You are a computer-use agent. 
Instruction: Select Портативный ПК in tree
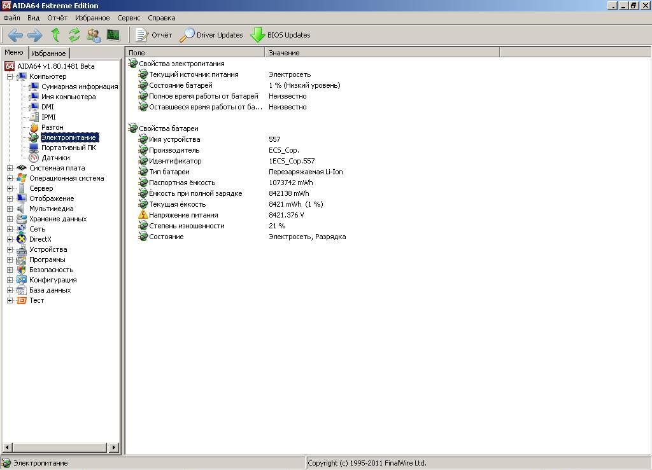(69, 148)
